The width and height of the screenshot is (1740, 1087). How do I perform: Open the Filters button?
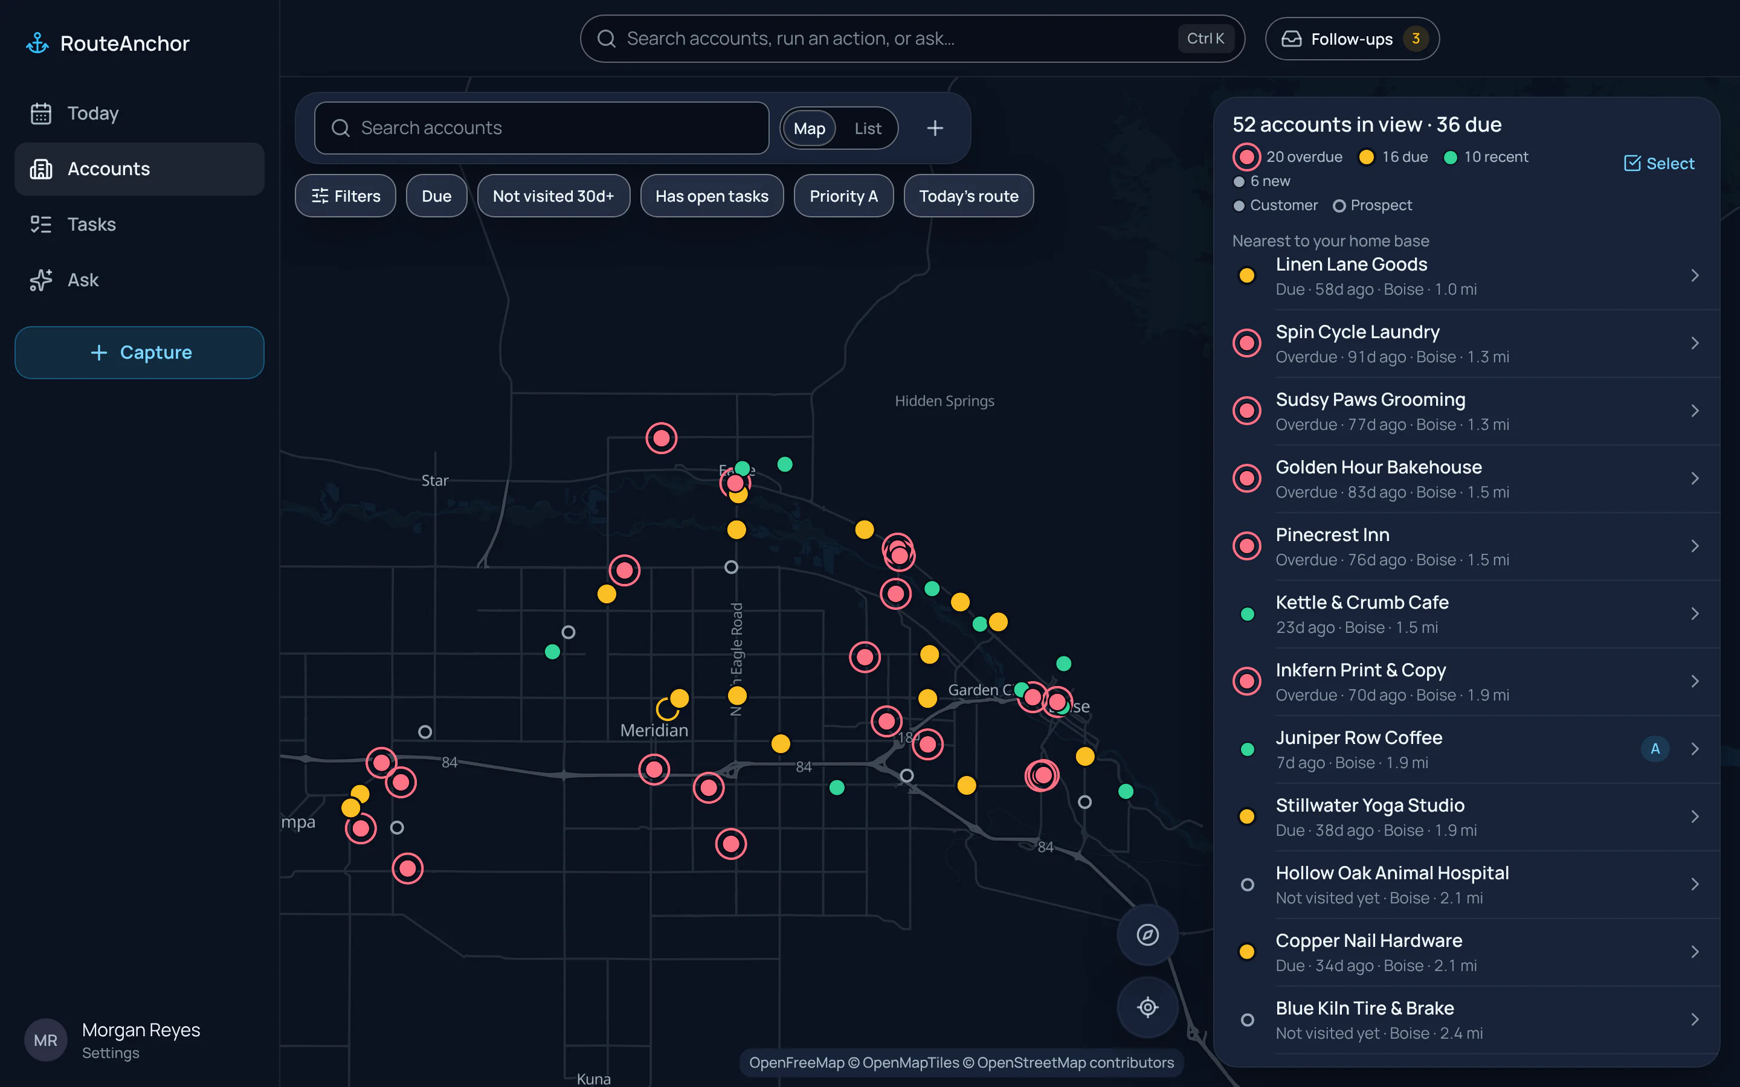345,196
